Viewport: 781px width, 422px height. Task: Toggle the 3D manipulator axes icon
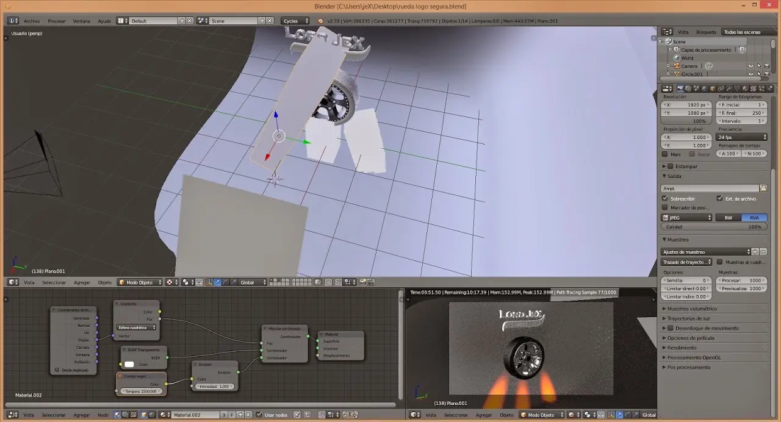210,282
